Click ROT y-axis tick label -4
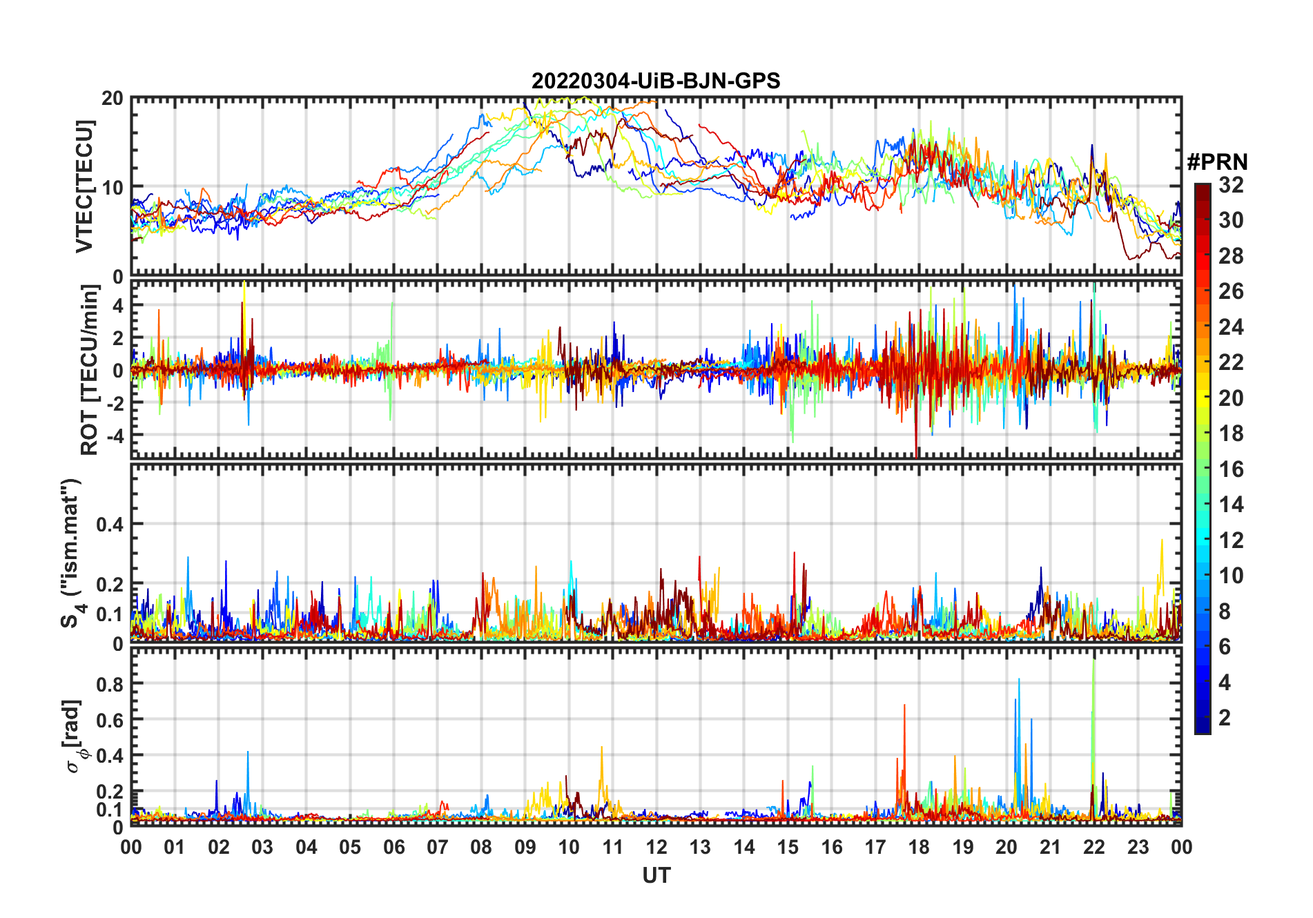 click(x=115, y=436)
